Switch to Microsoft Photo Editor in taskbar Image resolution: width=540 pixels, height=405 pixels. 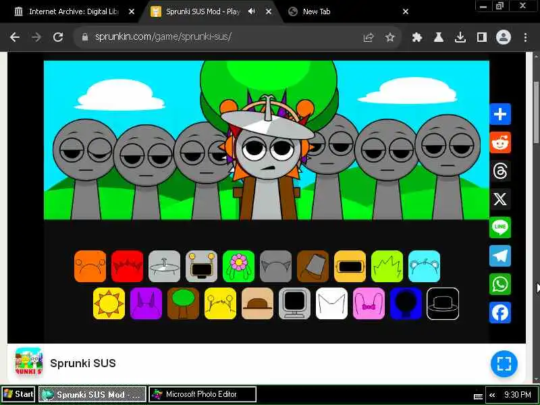pyautogui.click(x=202, y=394)
